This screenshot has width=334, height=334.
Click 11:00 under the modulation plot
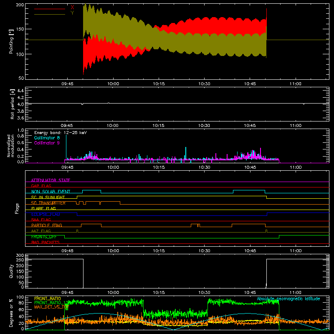pos(296,167)
